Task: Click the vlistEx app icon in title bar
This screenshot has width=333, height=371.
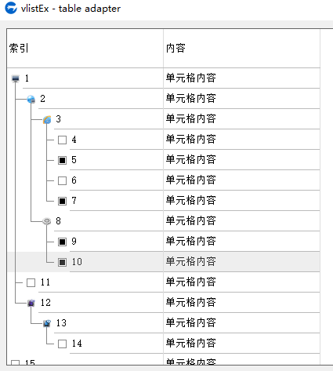Action: tap(11, 8)
